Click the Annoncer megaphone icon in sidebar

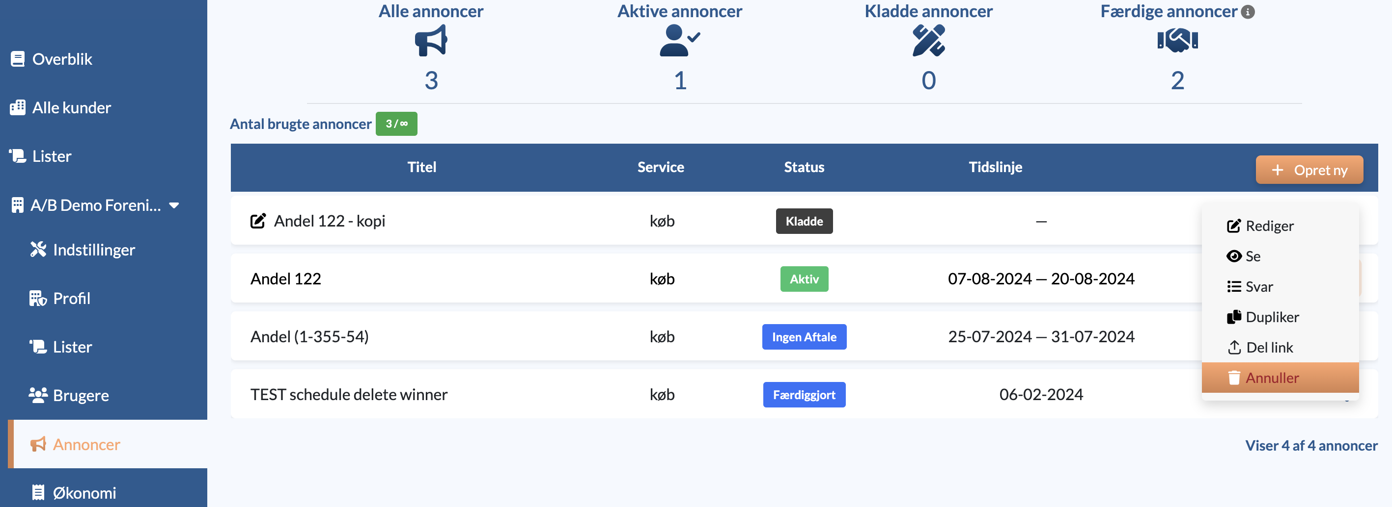[38, 444]
